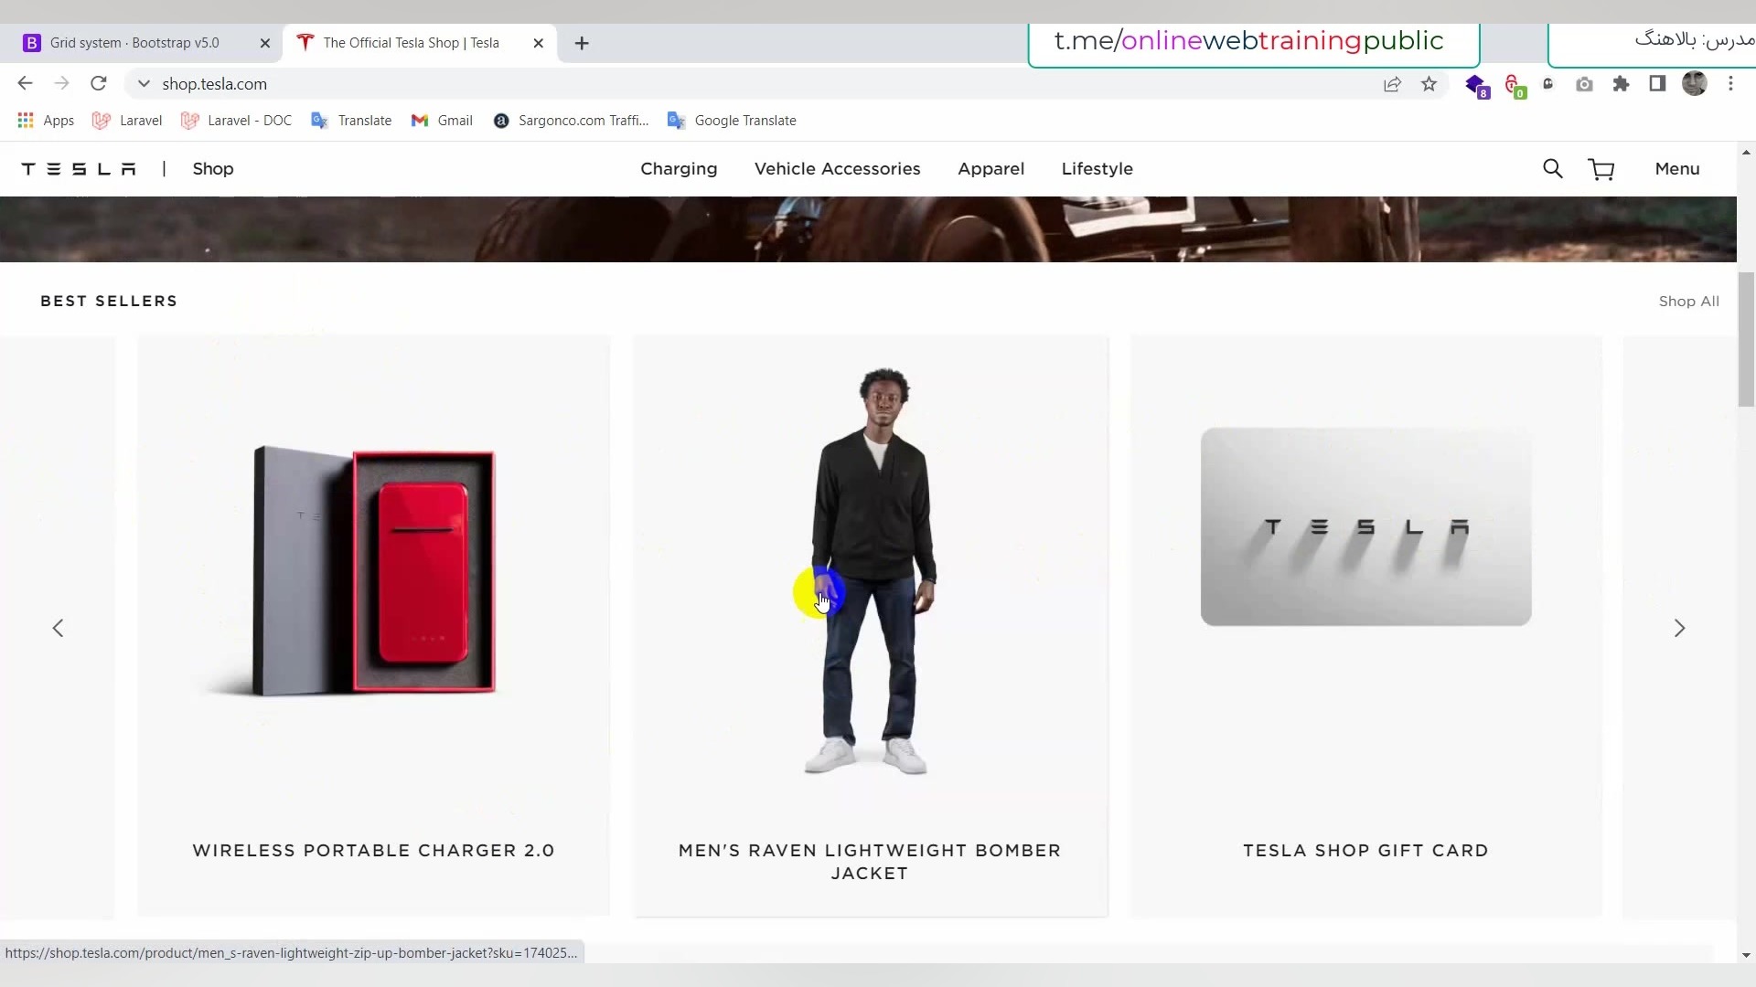This screenshot has height=987, width=1756.
Task: Show previous best sellers with left chevron
Action: [59, 628]
